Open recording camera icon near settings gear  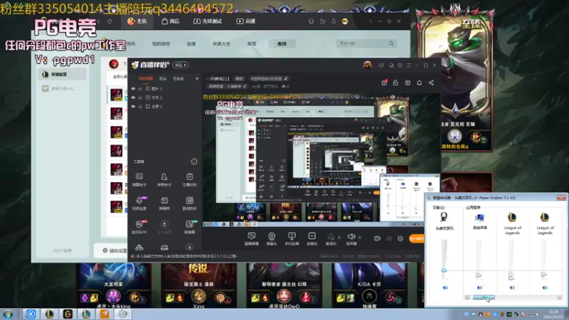377,238
